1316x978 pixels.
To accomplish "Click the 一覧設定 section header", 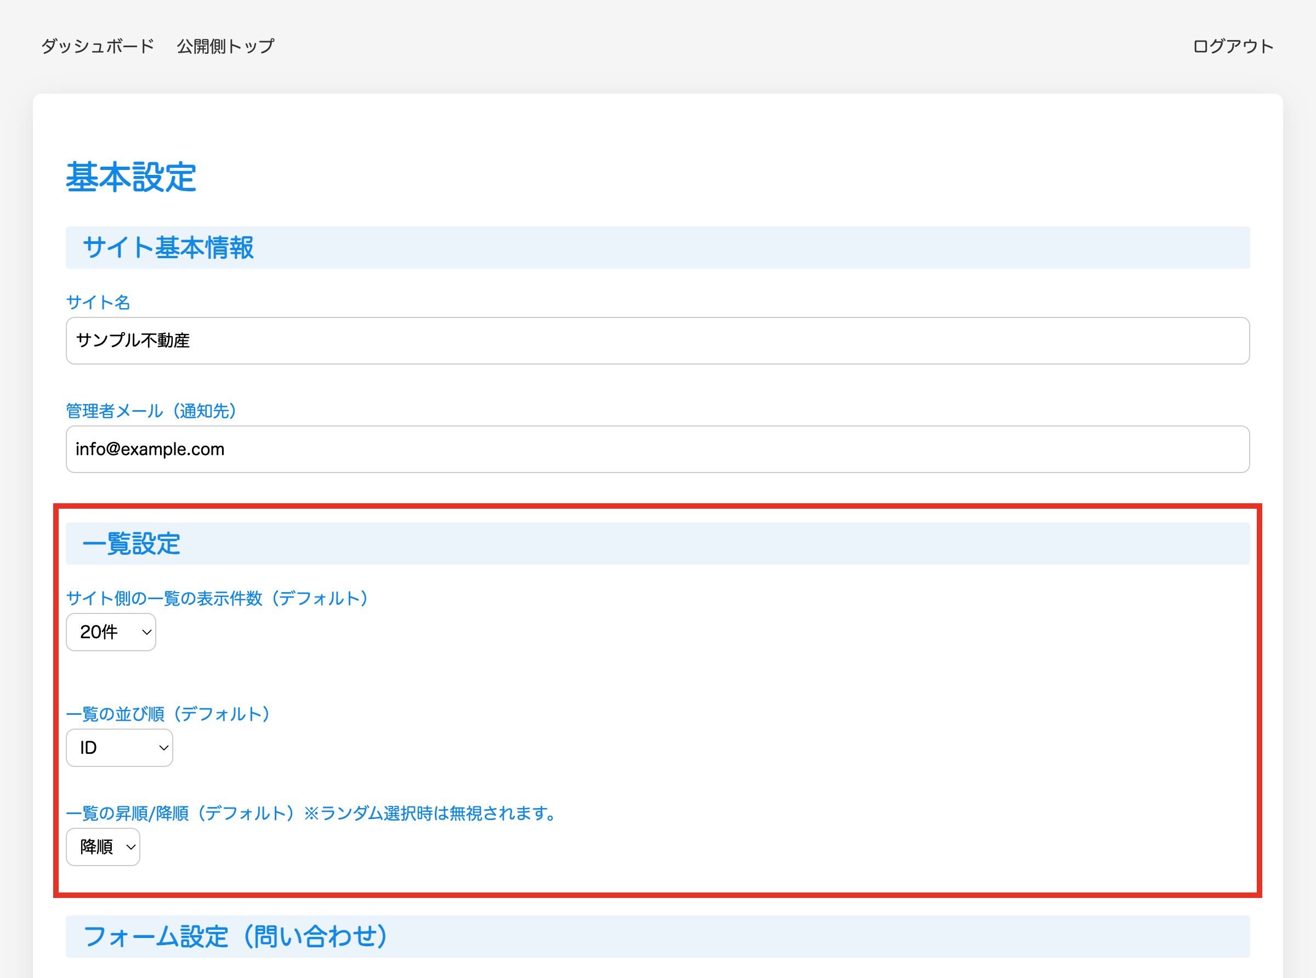I will tap(132, 543).
